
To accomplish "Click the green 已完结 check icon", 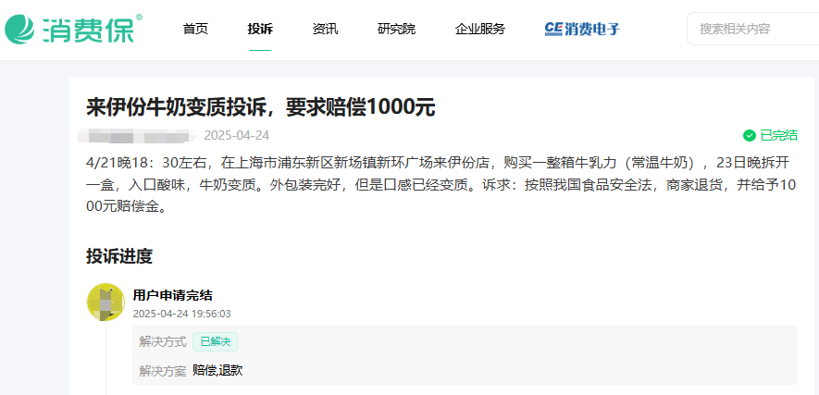I will pos(750,136).
